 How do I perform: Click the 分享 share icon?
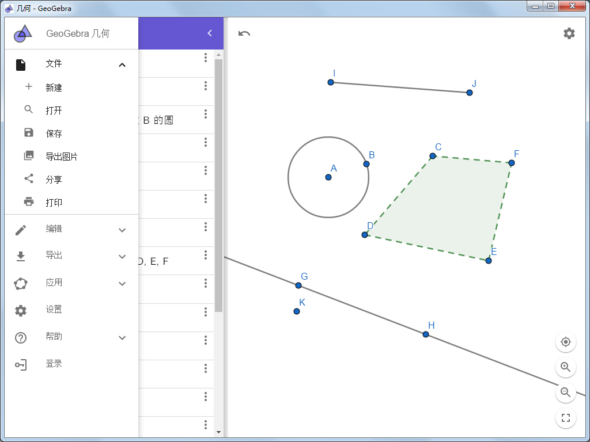click(28, 179)
